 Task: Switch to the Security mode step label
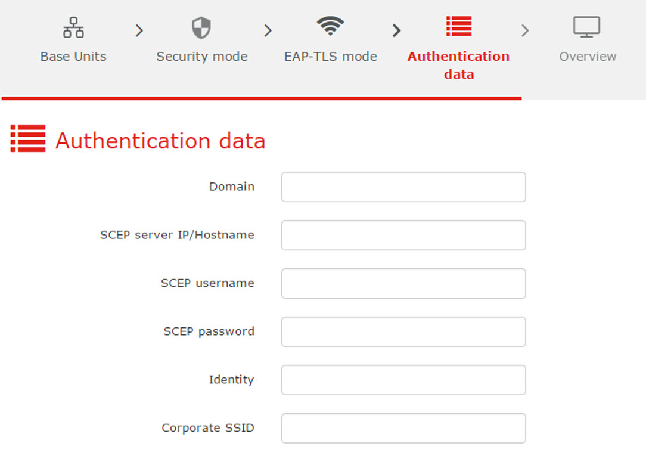click(x=202, y=57)
